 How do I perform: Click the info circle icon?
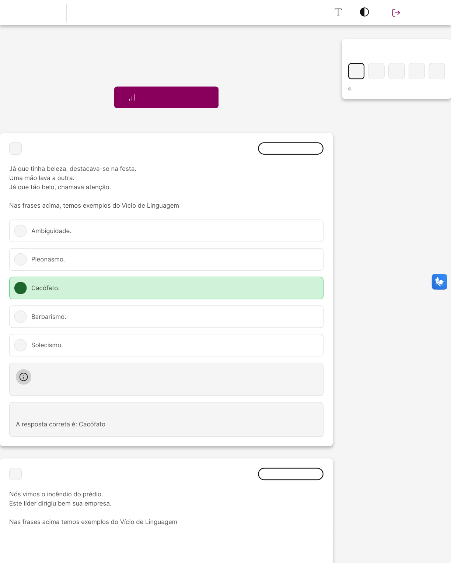coord(24,377)
